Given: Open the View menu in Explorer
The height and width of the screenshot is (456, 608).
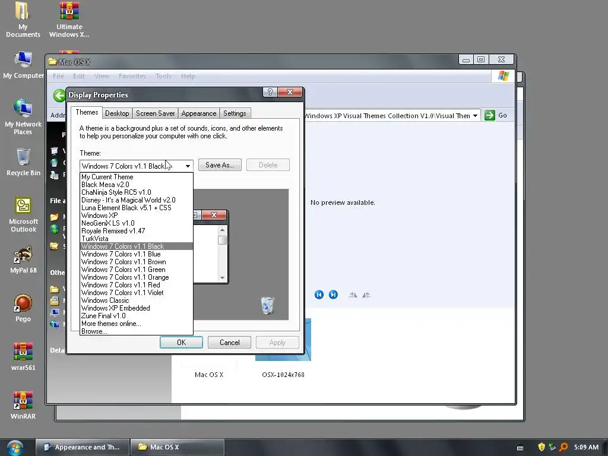Looking at the screenshot, I should click(x=102, y=76).
